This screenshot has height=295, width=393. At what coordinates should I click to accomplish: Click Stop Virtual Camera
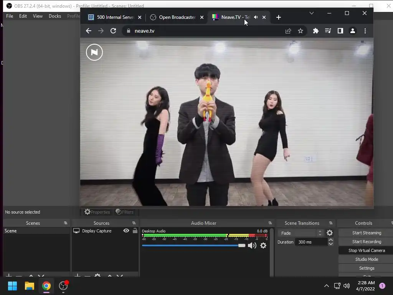click(367, 250)
